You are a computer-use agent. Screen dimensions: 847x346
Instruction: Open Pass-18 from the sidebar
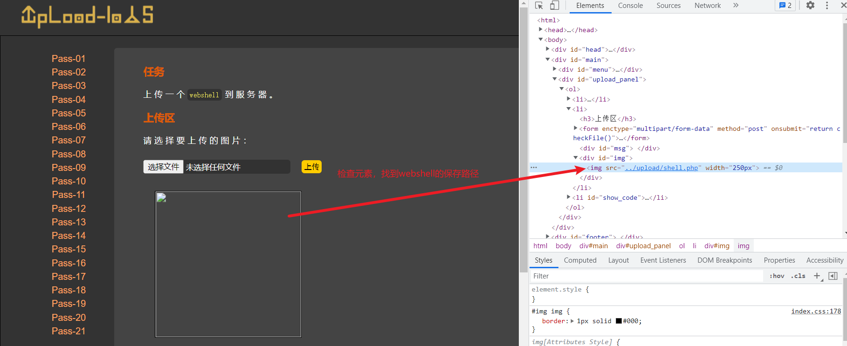tap(69, 290)
